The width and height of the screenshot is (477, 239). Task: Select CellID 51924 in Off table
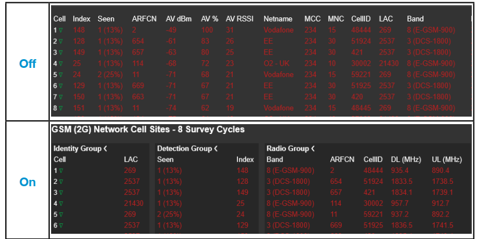coord(361,41)
